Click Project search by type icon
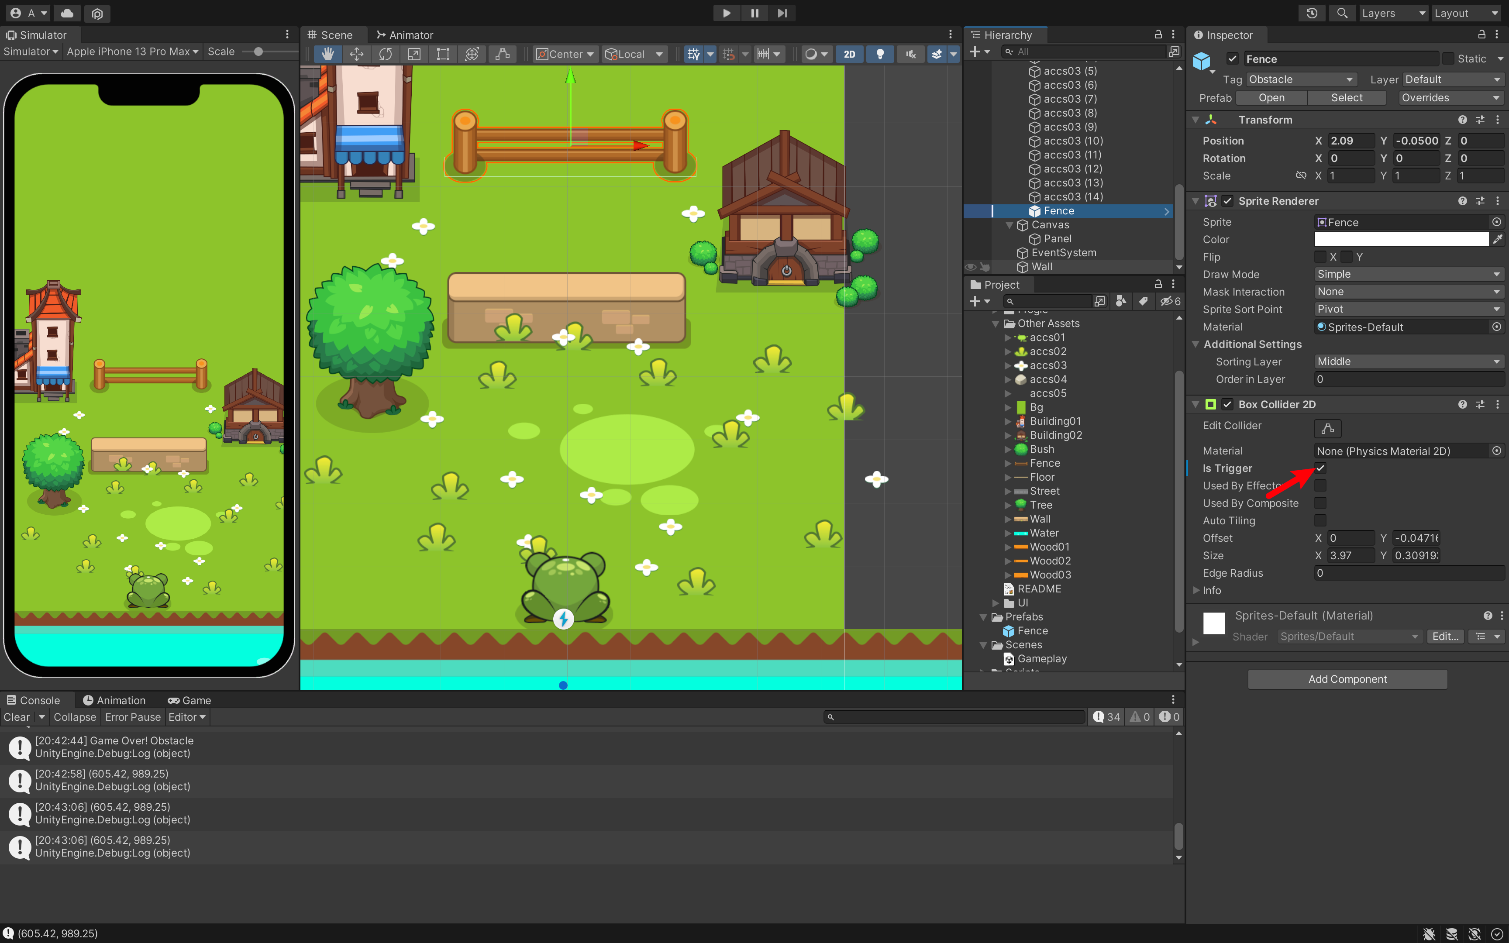1509x943 pixels. coord(1121,301)
